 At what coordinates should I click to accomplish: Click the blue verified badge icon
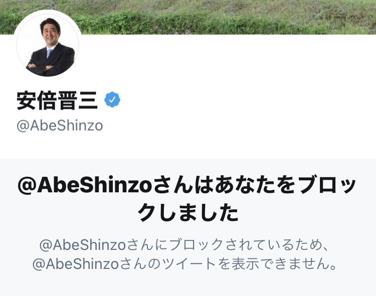(x=112, y=100)
